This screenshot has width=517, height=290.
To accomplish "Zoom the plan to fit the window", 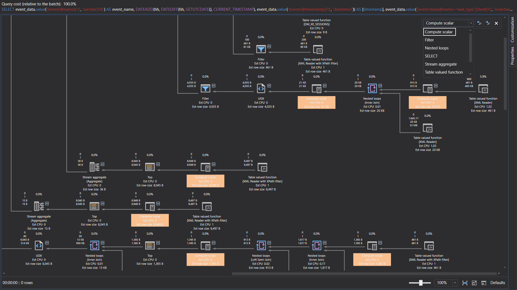I will tap(474, 283).
